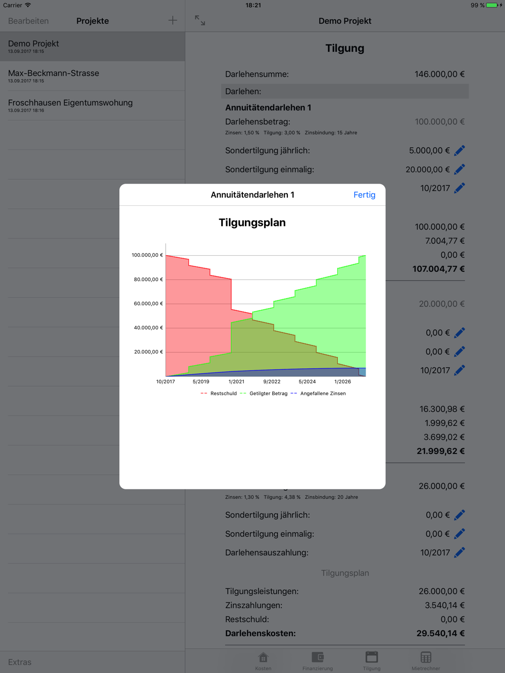505x673 pixels.
Task: Edit Sondertigung jährlich 5.000,00 € pencil
Action: pos(460,150)
